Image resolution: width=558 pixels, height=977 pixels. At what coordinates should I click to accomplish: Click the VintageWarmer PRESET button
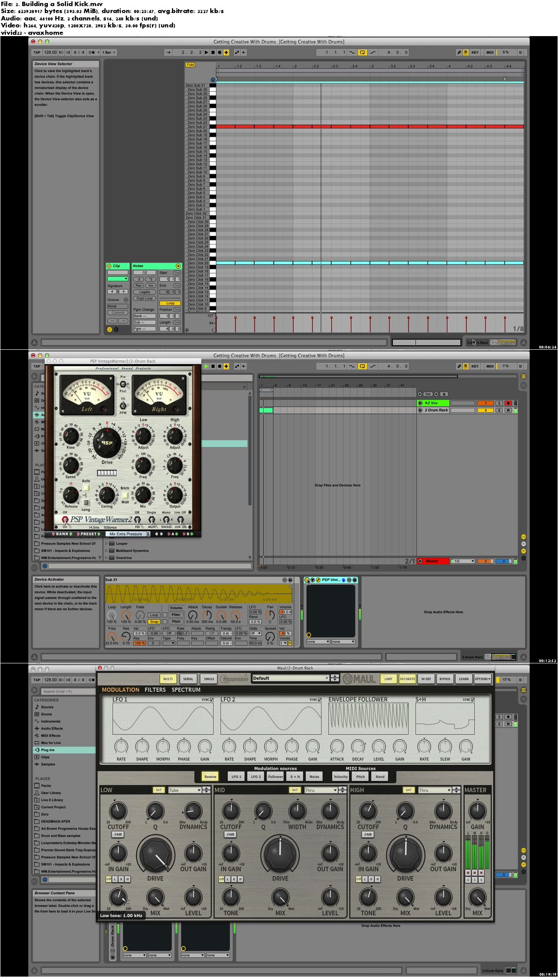[89, 534]
